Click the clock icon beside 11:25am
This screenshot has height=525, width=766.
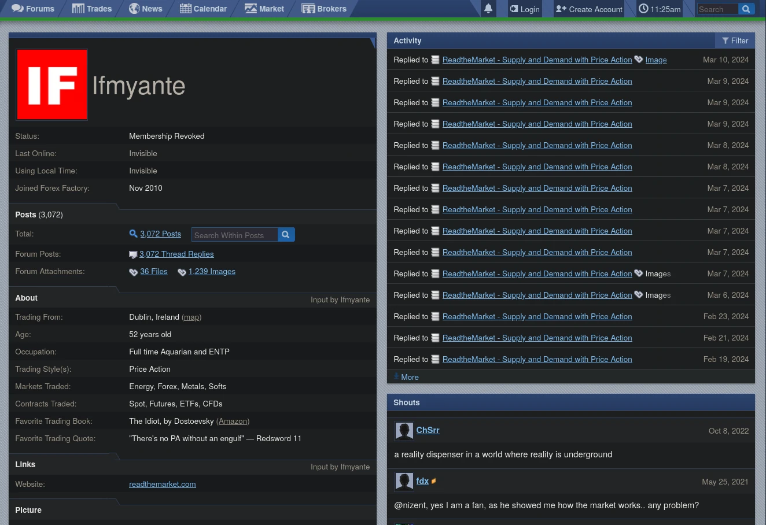click(643, 9)
